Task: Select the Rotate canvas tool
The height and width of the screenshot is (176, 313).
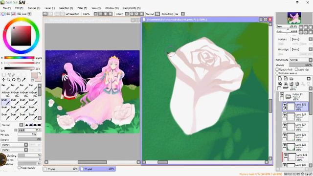Action: (x=14, y=80)
